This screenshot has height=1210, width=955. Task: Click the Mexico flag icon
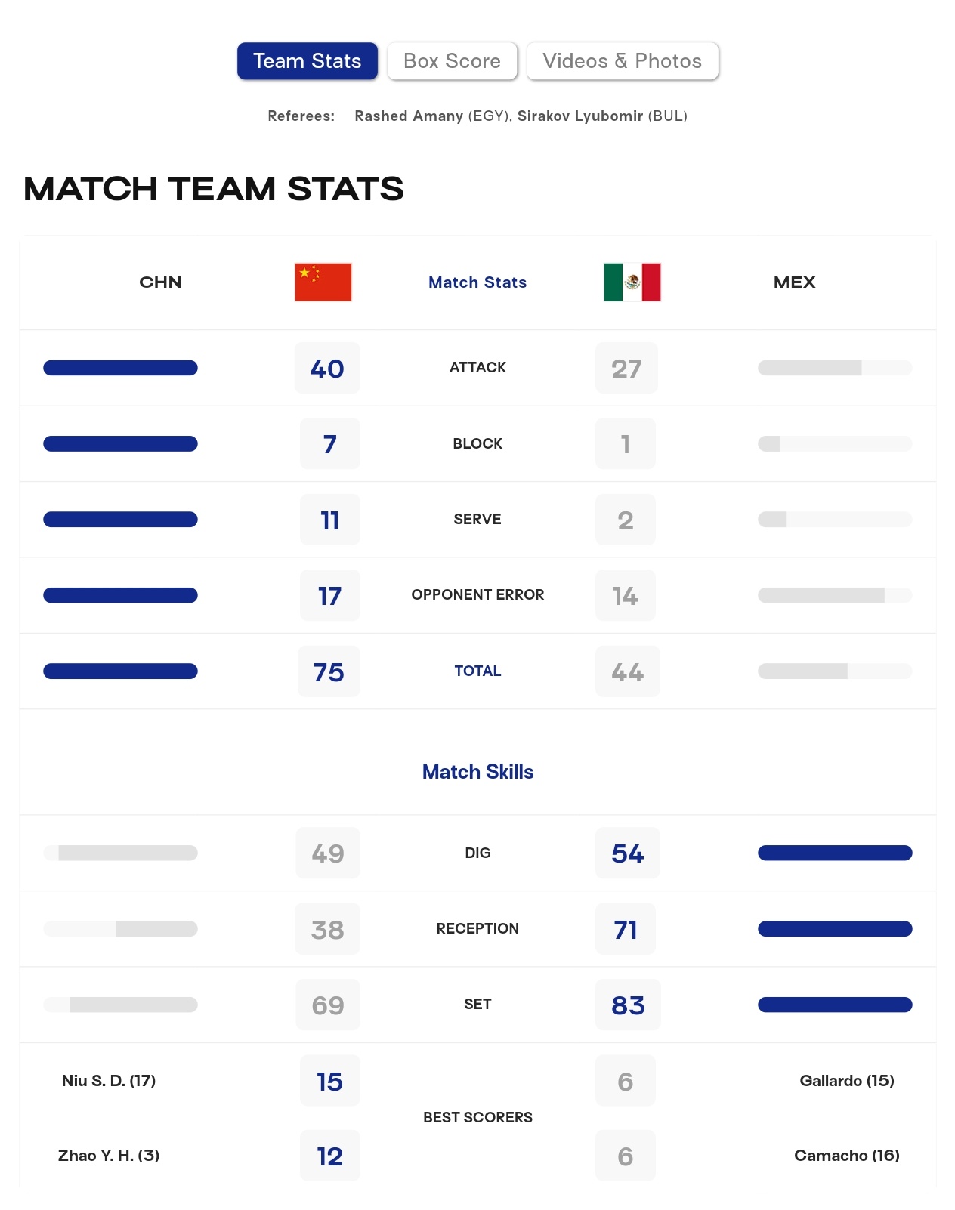point(632,282)
